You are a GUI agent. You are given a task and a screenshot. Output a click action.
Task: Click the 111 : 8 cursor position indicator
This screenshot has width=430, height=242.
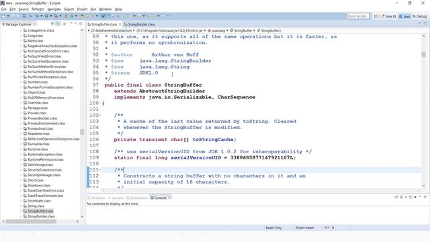point(329,228)
